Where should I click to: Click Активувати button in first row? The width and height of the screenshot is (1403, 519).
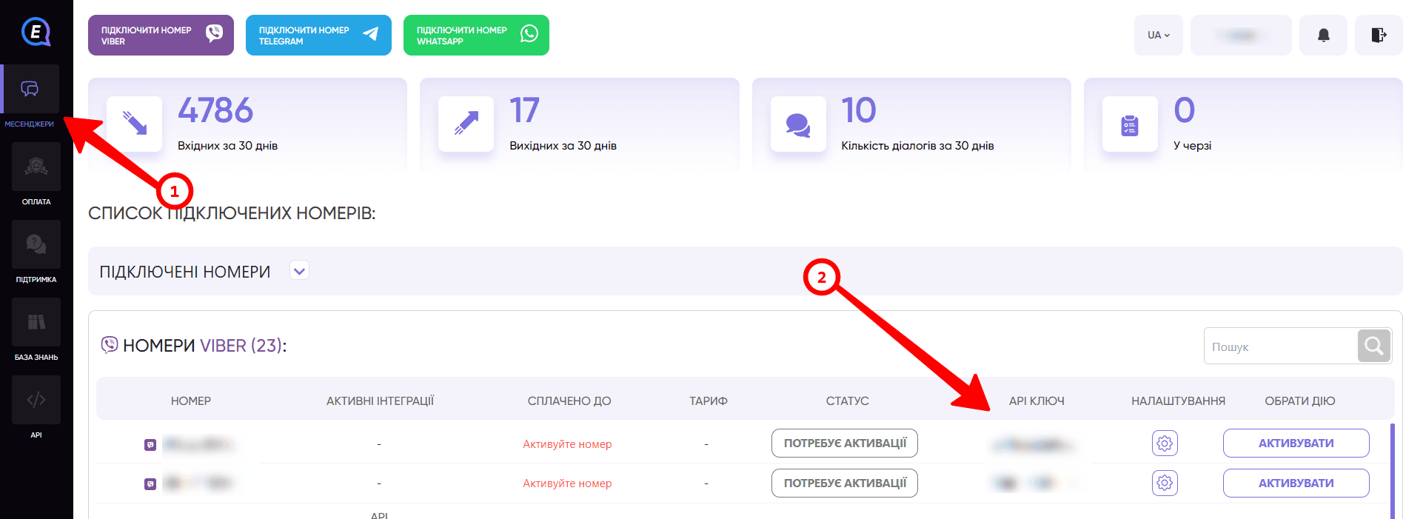pos(1296,443)
